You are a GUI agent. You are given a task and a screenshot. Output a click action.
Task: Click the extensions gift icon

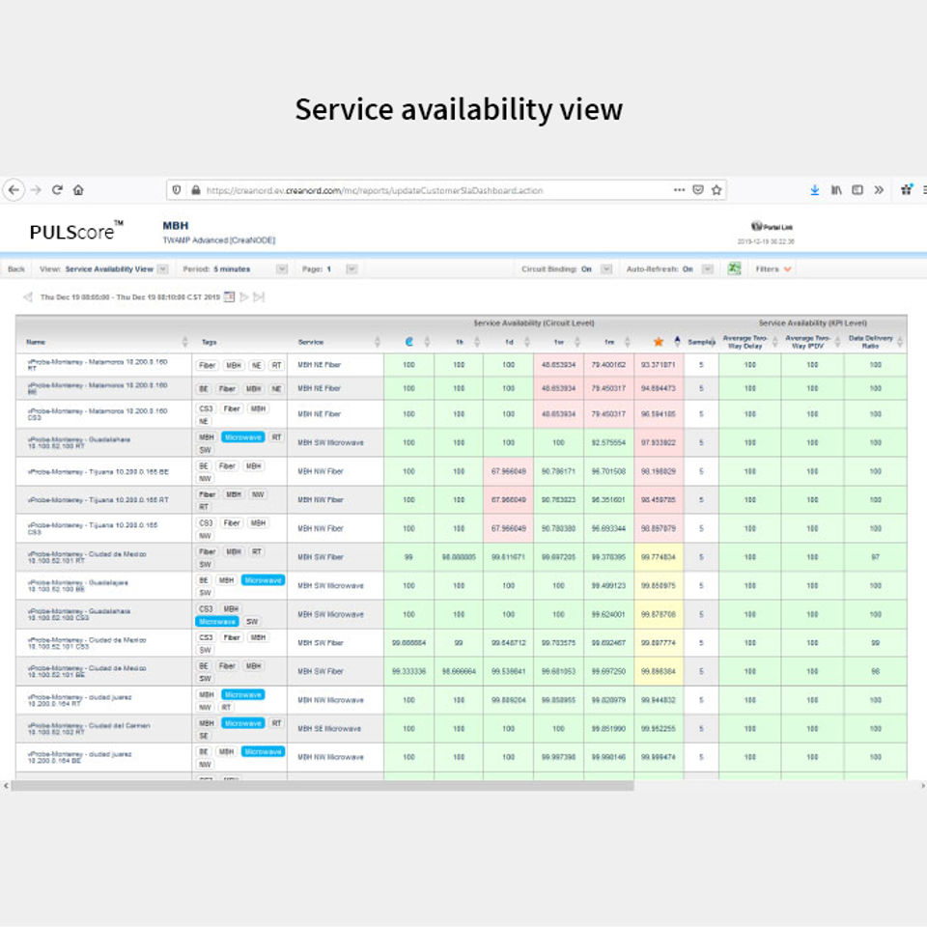point(907,189)
